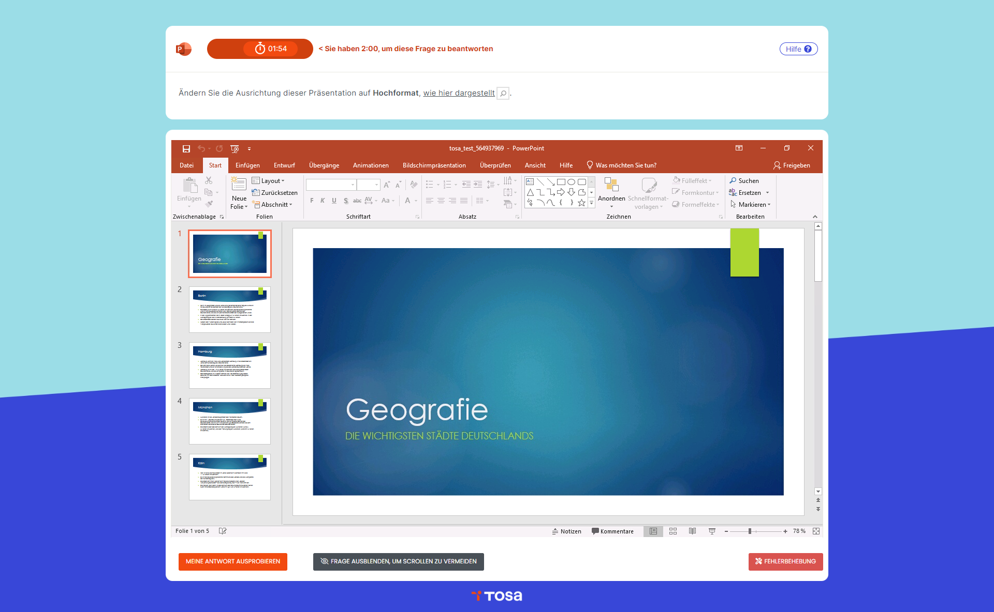Click the Save icon in quick access toolbar
Image resolution: width=994 pixels, height=612 pixels.
[x=186, y=148]
